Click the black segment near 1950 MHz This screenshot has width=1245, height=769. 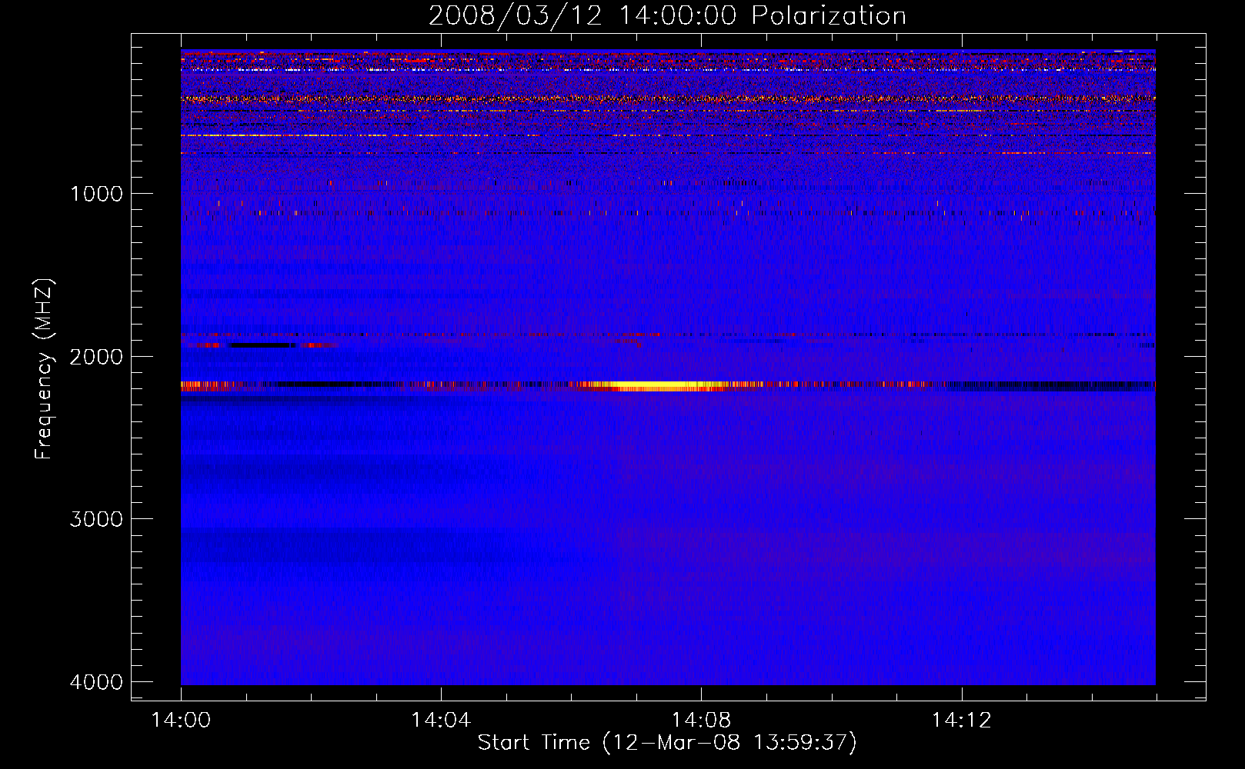[x=262, y=345]
